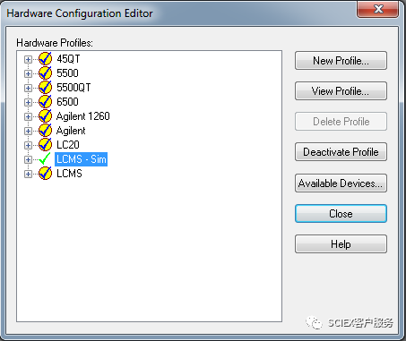Expand the 6500 profile node
This screenshot has height=341, width=406.
[x=28, y=102]
